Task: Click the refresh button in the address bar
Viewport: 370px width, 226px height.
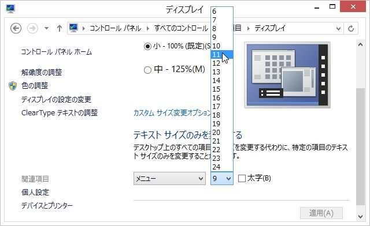Action: click(x=351, y=28)
